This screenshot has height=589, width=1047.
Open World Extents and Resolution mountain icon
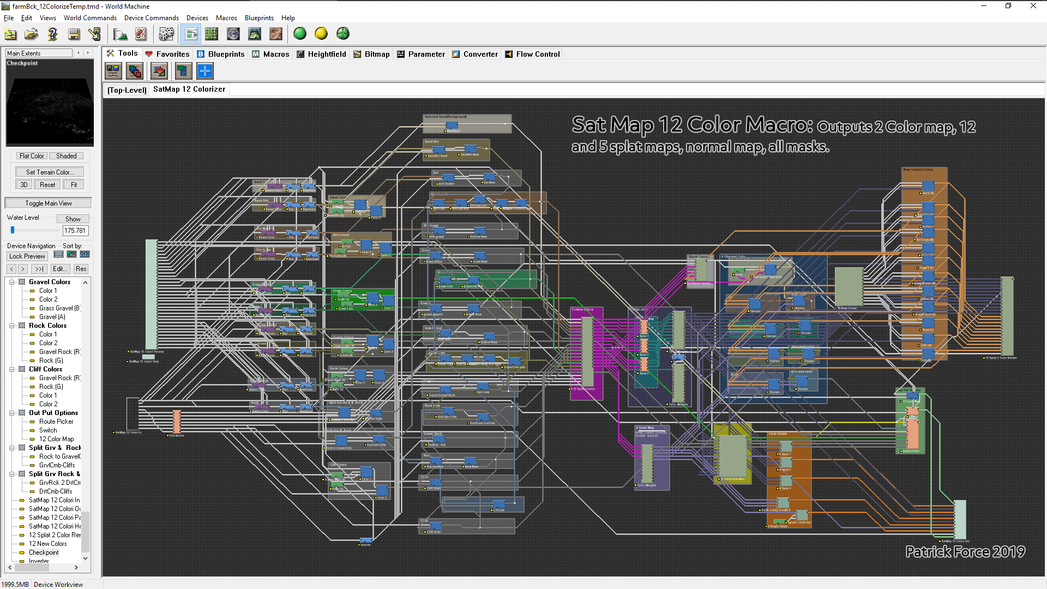(120, 34)
